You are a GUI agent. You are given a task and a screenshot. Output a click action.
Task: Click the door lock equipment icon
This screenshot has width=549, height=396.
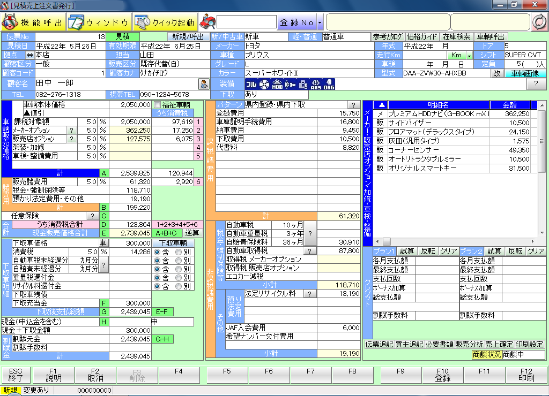click(x=303, y=84)
